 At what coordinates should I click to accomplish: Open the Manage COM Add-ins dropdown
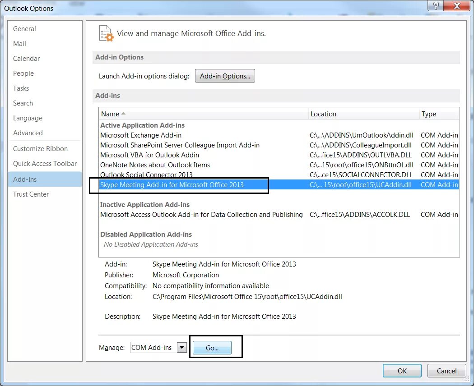coord(182,347)
